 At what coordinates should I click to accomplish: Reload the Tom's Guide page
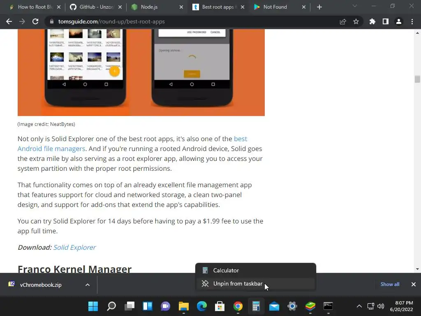click(35, 21)
